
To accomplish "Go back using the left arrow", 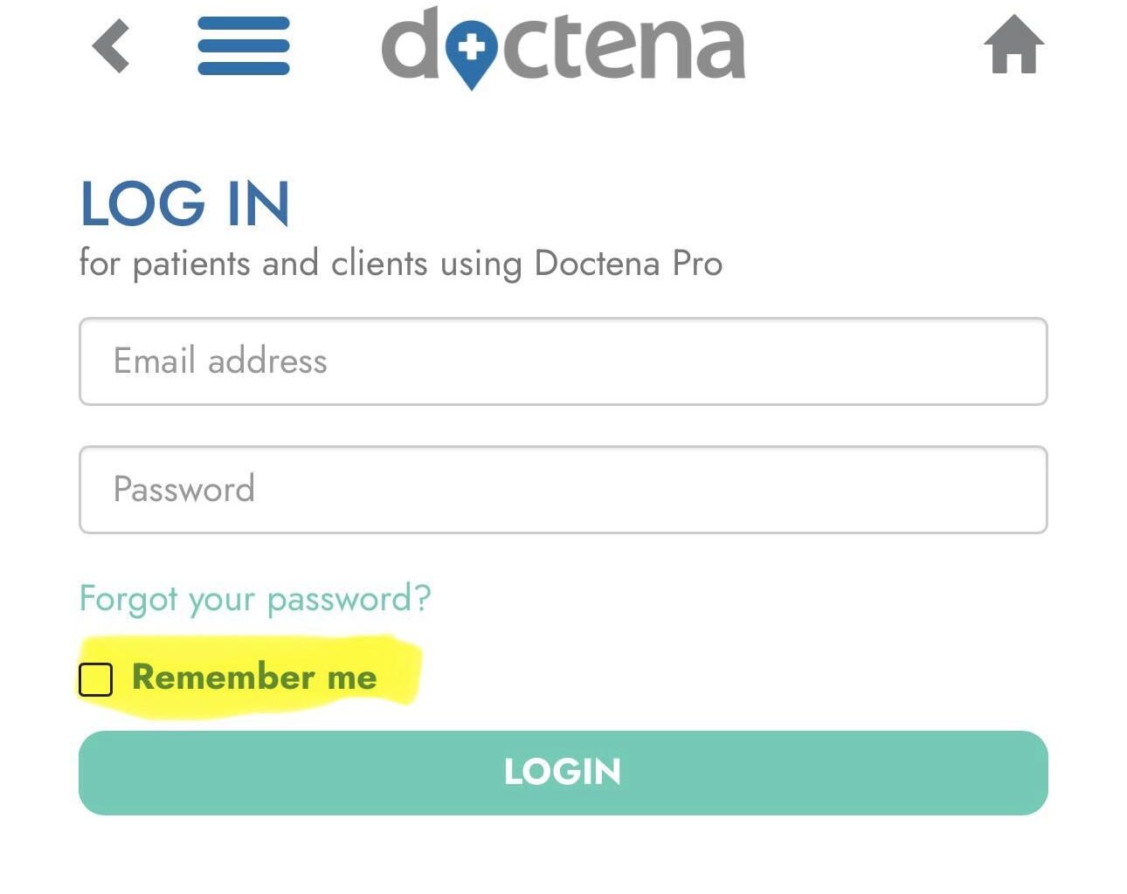I will 111,46.
